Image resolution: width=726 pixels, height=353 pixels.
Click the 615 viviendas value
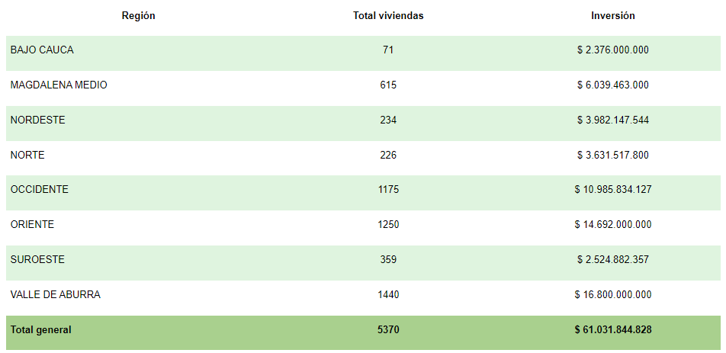(388, 85)
